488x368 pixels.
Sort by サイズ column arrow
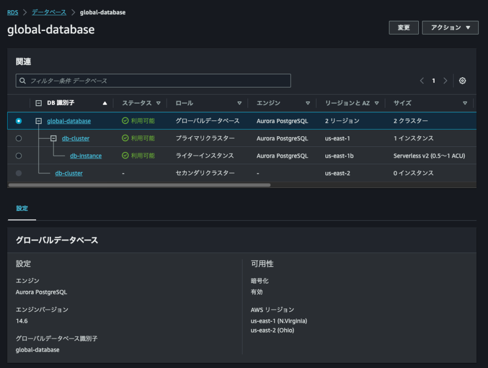click(465, 103)
